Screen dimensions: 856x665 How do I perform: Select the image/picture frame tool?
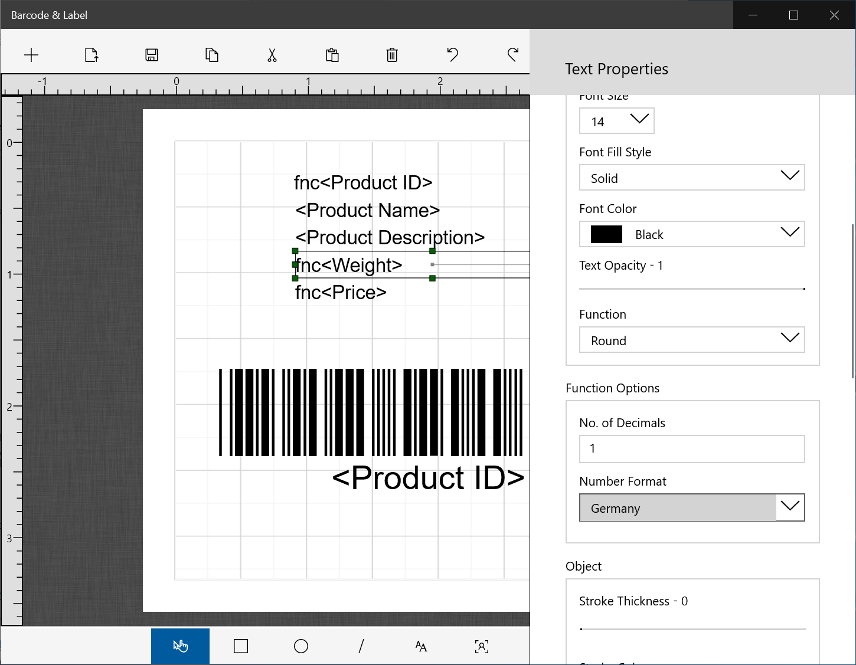(482, 647)
